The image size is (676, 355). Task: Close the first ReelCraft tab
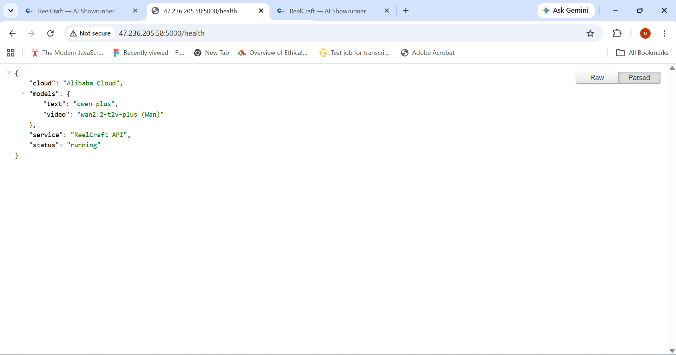click(x=135, y=11)
